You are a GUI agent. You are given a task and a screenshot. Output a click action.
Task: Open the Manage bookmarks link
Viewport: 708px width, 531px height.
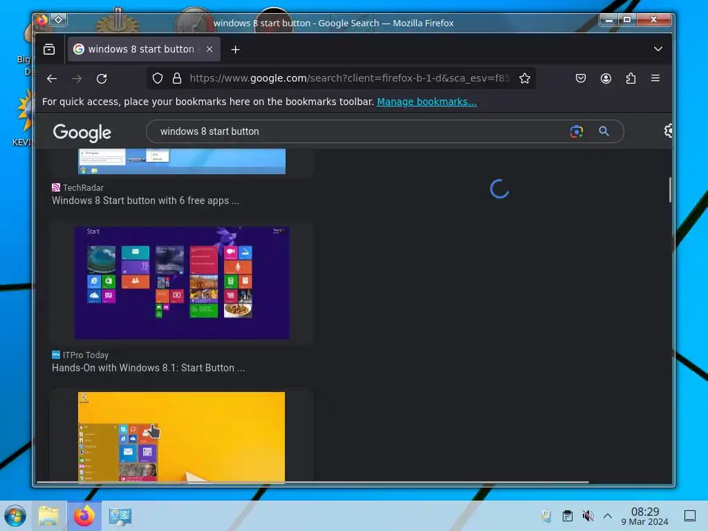[x=427, y=102]
